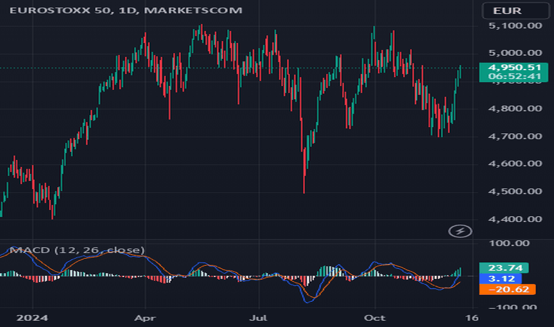The width and height of the screenshot is (554, 327).
Task: Click the 2024 time axis label
Action: tap(32, 318)
